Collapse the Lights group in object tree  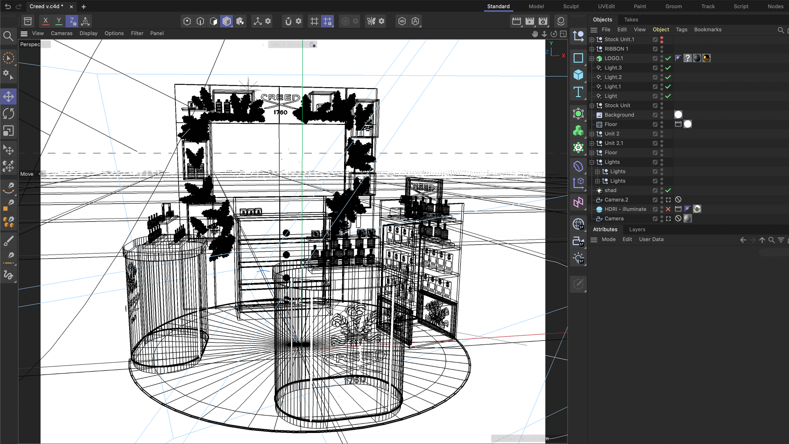pyautogui.click(x=592, y=162)
